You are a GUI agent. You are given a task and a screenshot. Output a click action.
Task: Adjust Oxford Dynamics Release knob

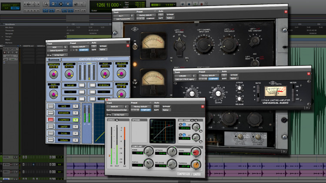point(121,73)
